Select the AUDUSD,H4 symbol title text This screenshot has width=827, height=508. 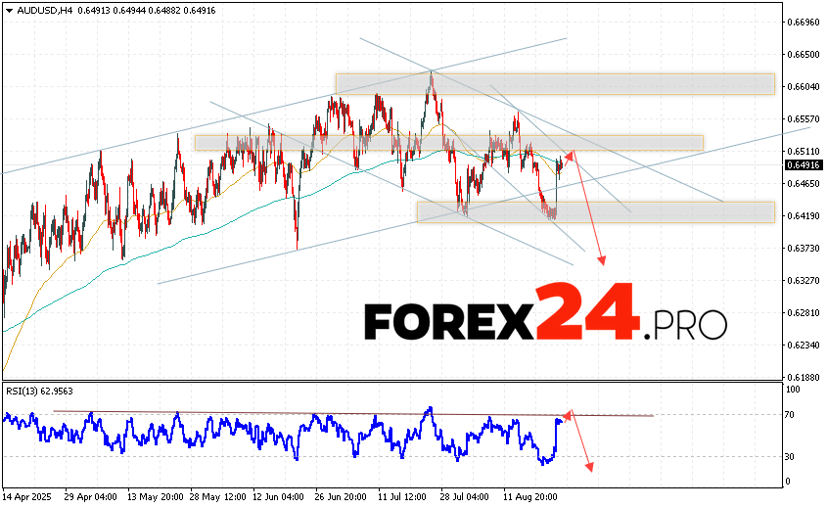pyautogui.click(x=41, y=9)
